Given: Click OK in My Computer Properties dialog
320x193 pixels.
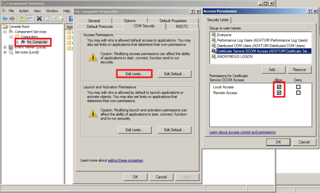Looking at the screenshot, I should click(135, 177).
